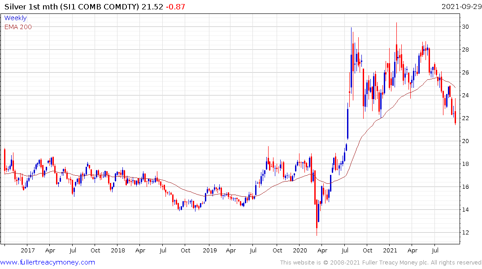
Task: Click the 'EMA 200' legend label
Action: (x=18, y=27)
